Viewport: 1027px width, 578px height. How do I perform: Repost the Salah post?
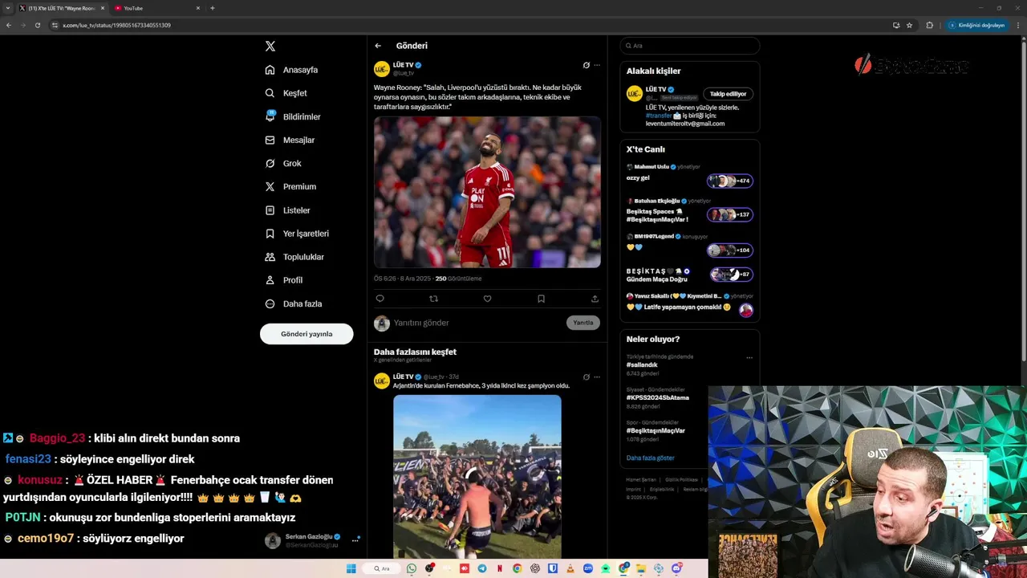[x=433, y=299]
